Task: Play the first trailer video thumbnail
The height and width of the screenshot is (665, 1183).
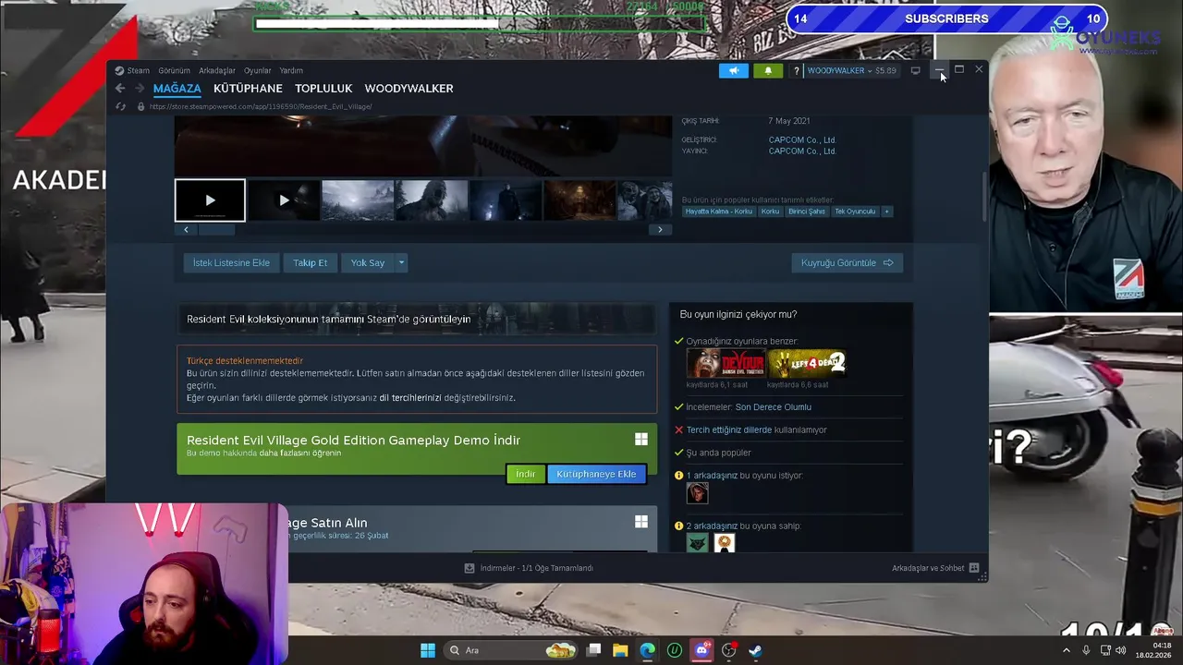Action: tap(210, 200)
